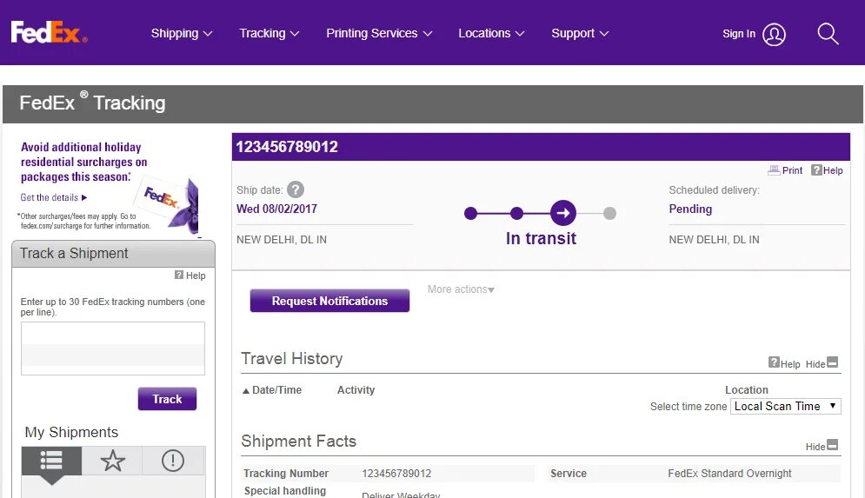This screenshot has height=498, width=865.
Task: Open the Shipping menu
Action: [x=182, y=33]
